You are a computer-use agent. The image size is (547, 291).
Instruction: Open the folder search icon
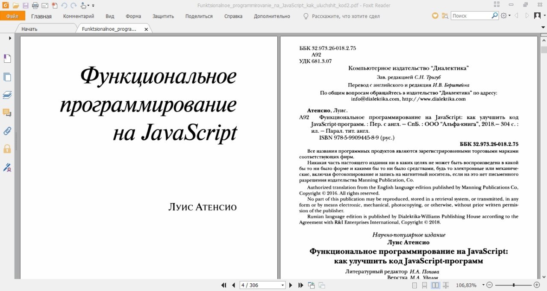tap(445, 16)
